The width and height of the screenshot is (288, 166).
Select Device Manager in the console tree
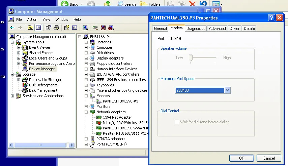point(42,69)
